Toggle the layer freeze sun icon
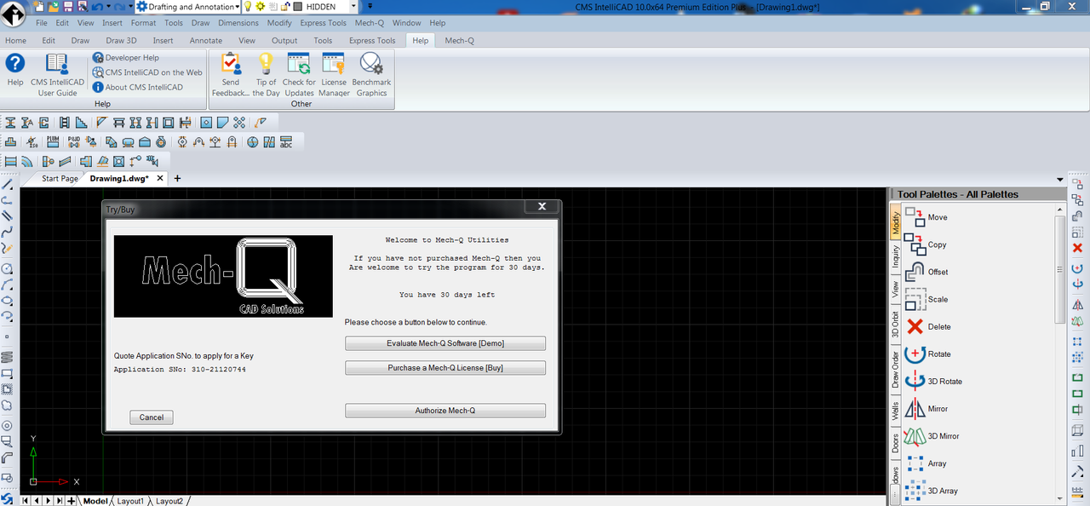Screen dimensions: 1090x506 [261, 6]
